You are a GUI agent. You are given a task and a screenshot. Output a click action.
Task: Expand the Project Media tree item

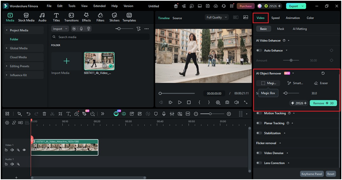coord(7,30)
